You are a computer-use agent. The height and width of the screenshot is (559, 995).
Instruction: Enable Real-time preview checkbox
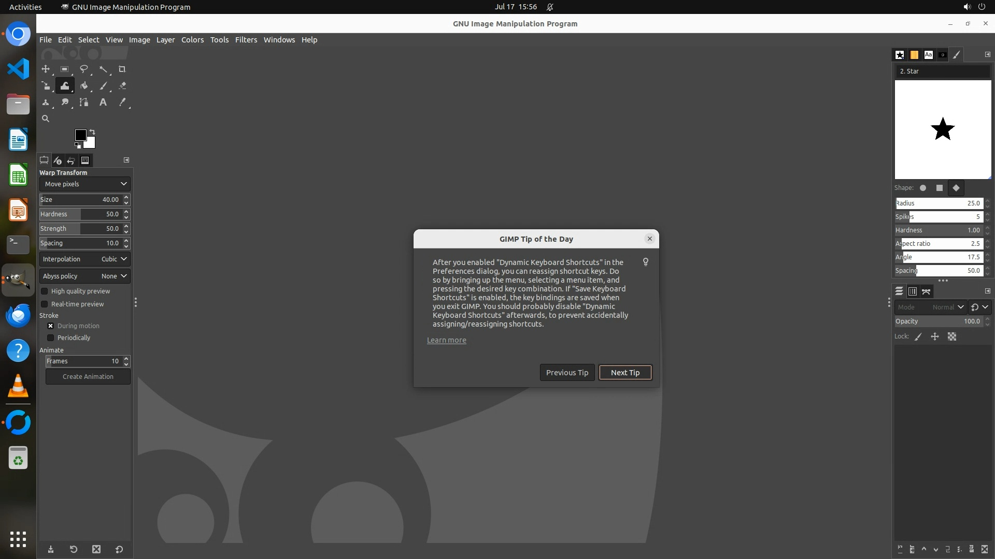pyautogui.click(x=45, y=304)
